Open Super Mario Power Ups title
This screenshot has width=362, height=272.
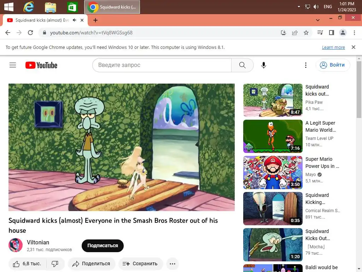point(322,163)
